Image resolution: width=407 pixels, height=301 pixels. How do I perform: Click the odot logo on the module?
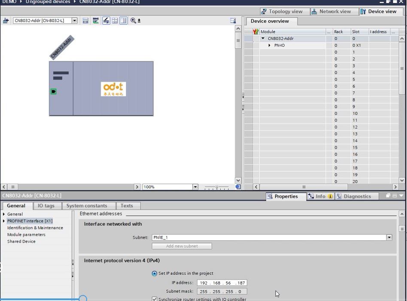tap(113, 88)
